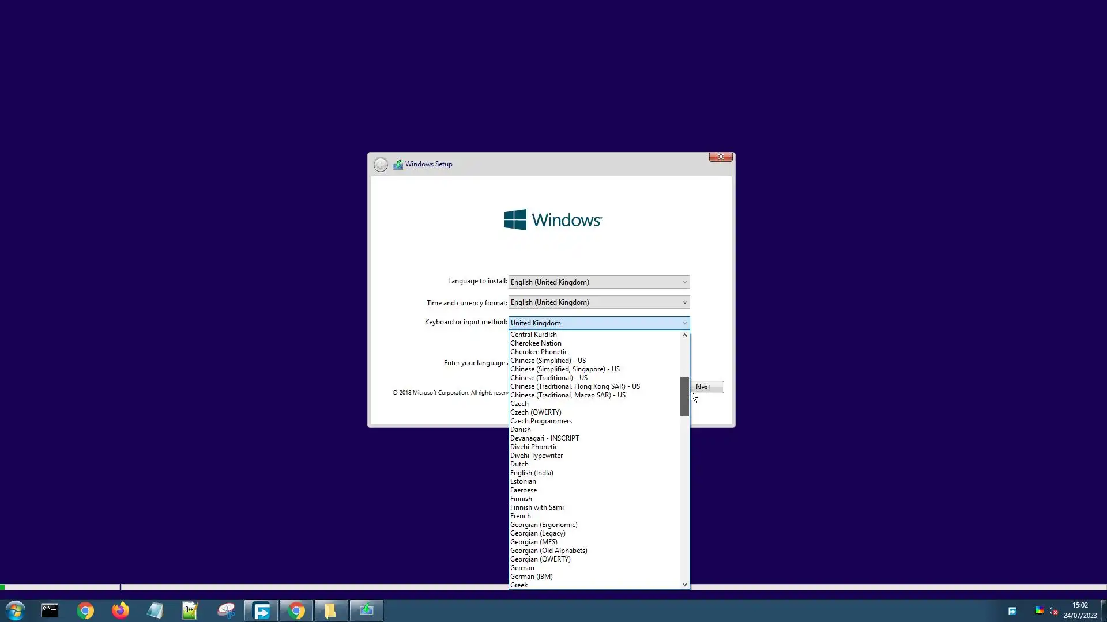Open Snipping Tool from the taskbar
1107x622 pixels.
click(226, 610)
